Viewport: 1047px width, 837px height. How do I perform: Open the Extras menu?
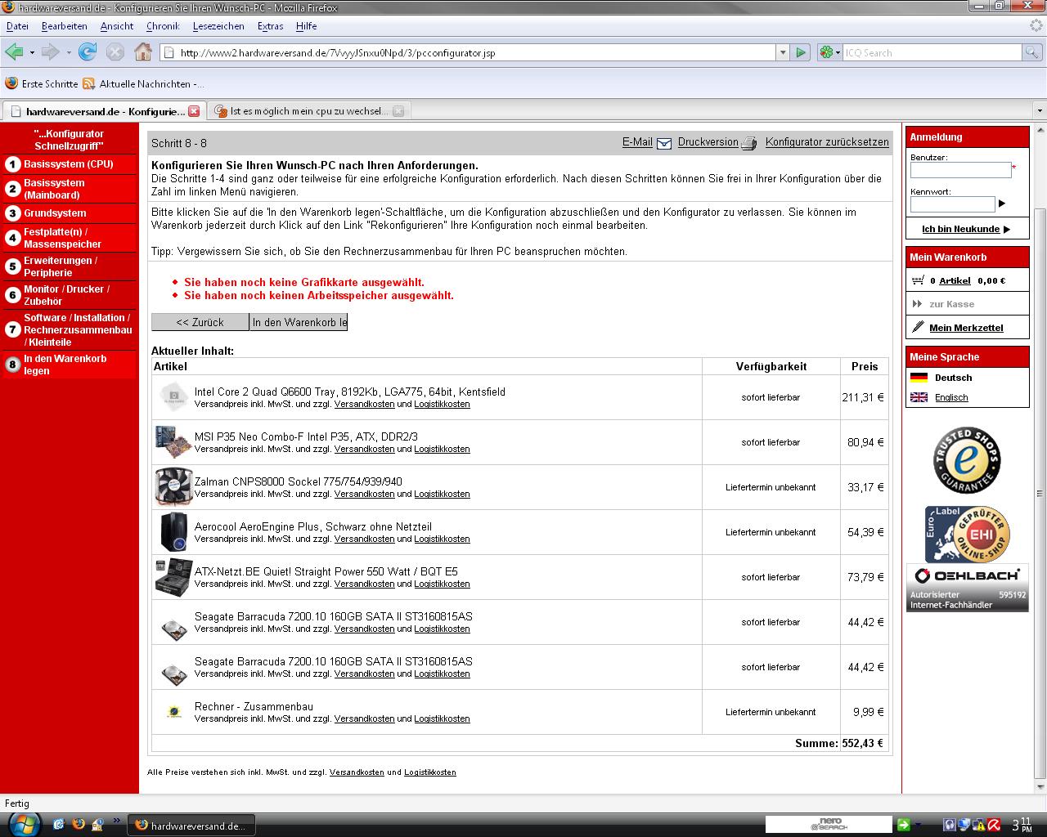[270, 26]
